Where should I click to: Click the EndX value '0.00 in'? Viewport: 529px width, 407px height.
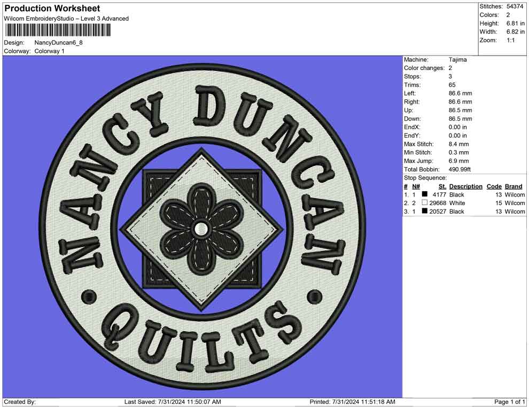(458, 127)
